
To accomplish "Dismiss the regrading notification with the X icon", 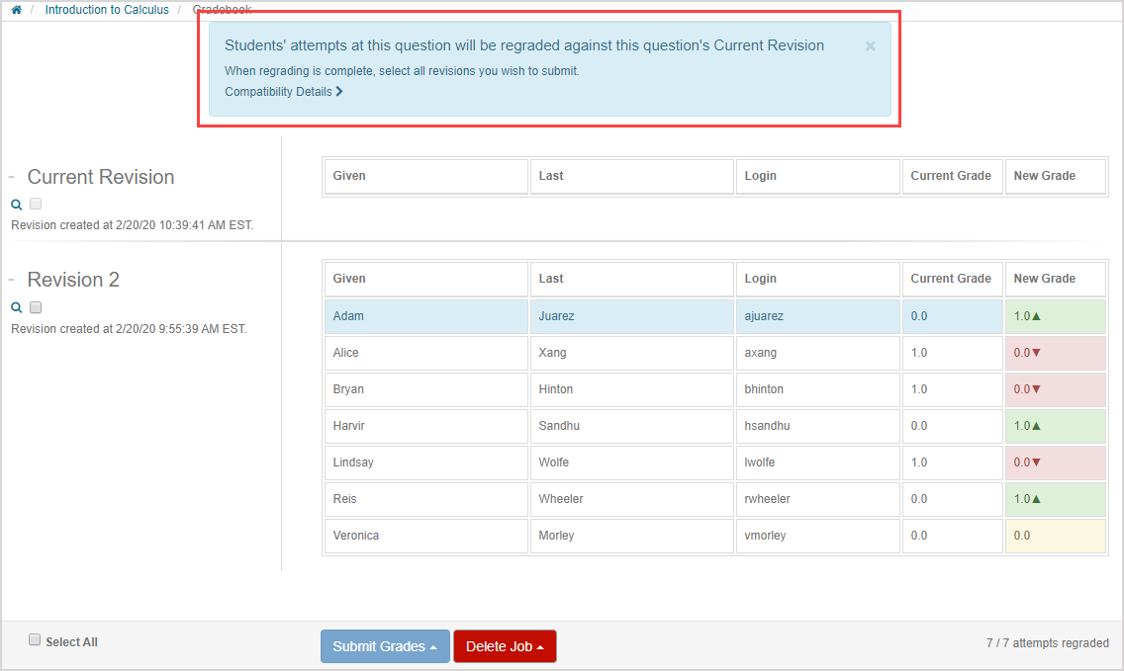I will [x=870, y=45].
